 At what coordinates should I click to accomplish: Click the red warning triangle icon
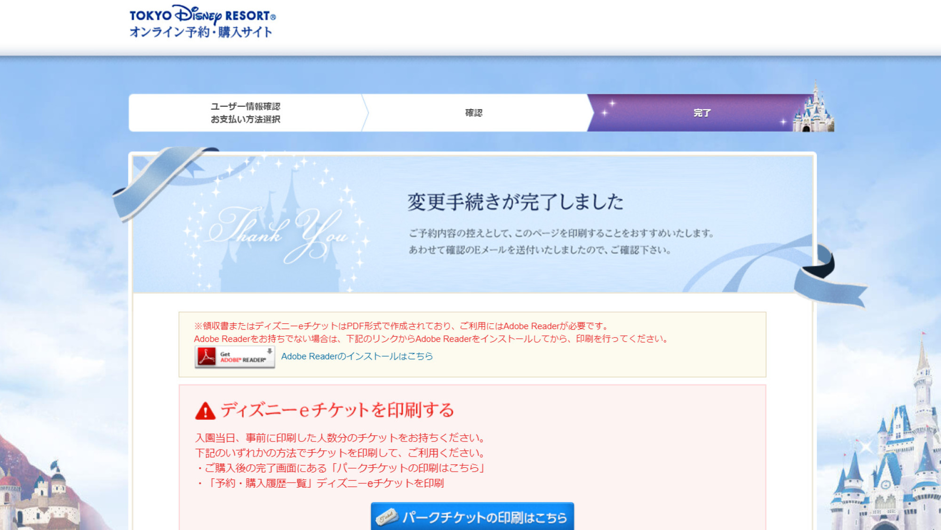point(205,411)
